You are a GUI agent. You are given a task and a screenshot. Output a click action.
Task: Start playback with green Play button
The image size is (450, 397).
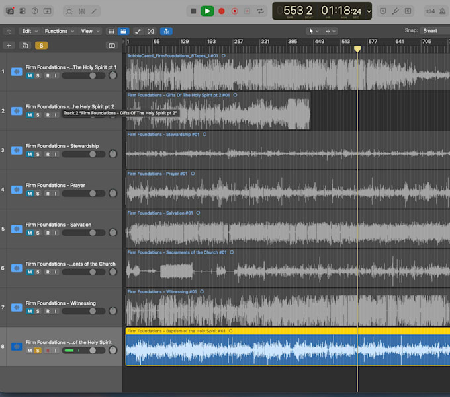tap(207, 11)
